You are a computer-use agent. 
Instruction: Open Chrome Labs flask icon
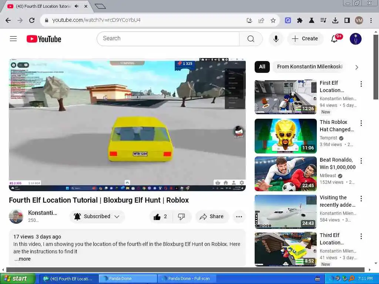(x=312, y=20)
